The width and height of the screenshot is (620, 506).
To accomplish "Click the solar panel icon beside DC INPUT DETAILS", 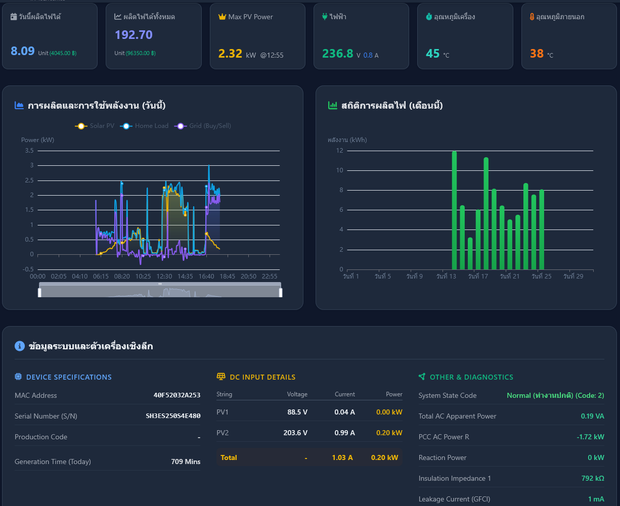I will click(x=221, y=377).
